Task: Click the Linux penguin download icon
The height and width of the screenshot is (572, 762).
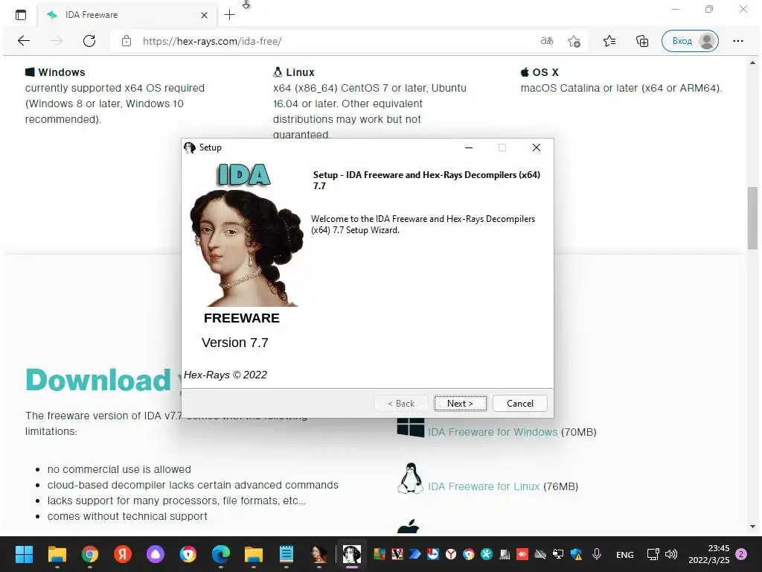Action: pyautogui.click(x=410, y=478)
